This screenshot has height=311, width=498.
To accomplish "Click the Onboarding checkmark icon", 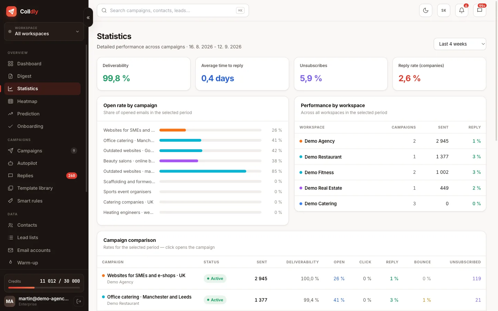I will coord(11,126).
